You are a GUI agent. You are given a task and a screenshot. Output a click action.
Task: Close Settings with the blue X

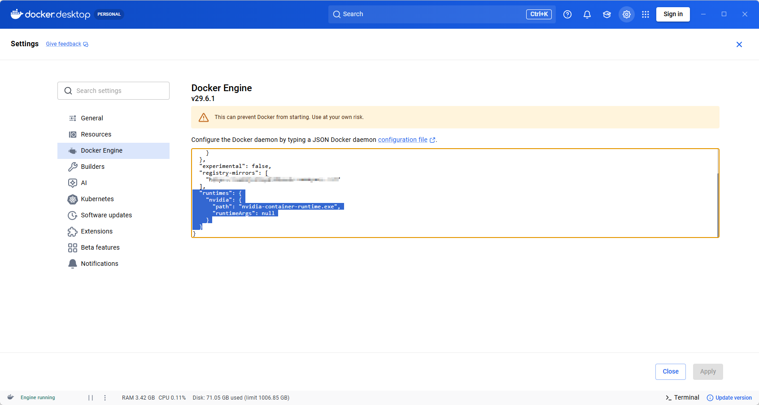[x=739, y=44]
